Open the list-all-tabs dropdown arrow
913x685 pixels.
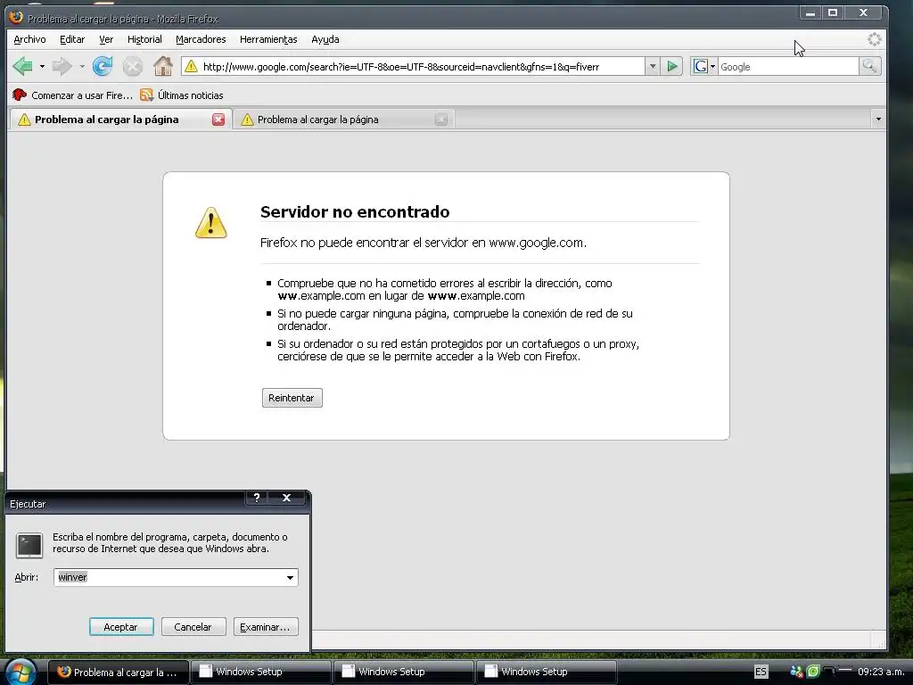click(878, 120)
